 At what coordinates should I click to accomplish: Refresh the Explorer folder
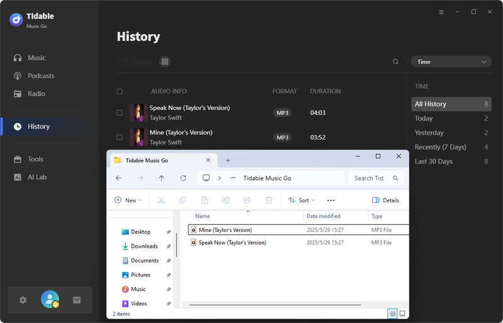click(183, 178)
